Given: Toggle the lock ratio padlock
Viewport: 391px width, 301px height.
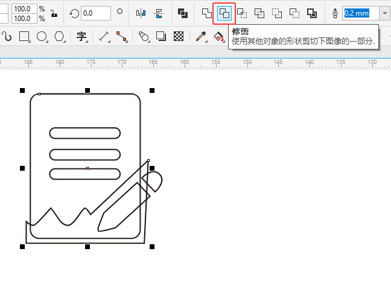Looking at the screenshot, I should coord(54,13).
